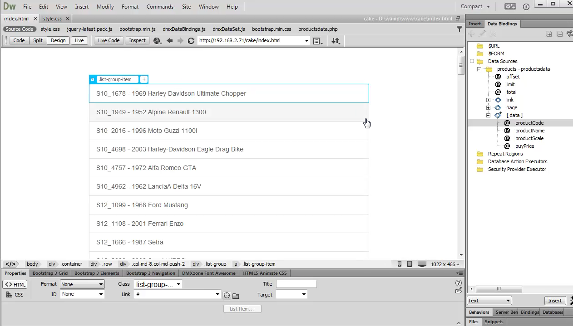Open the view options list icon
The height and width of the screenshot is (326, 573).
coord(318,41)
